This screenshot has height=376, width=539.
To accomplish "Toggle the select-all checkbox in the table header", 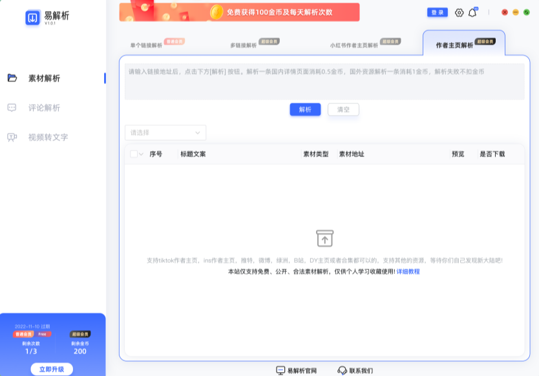I will (134, 154).
